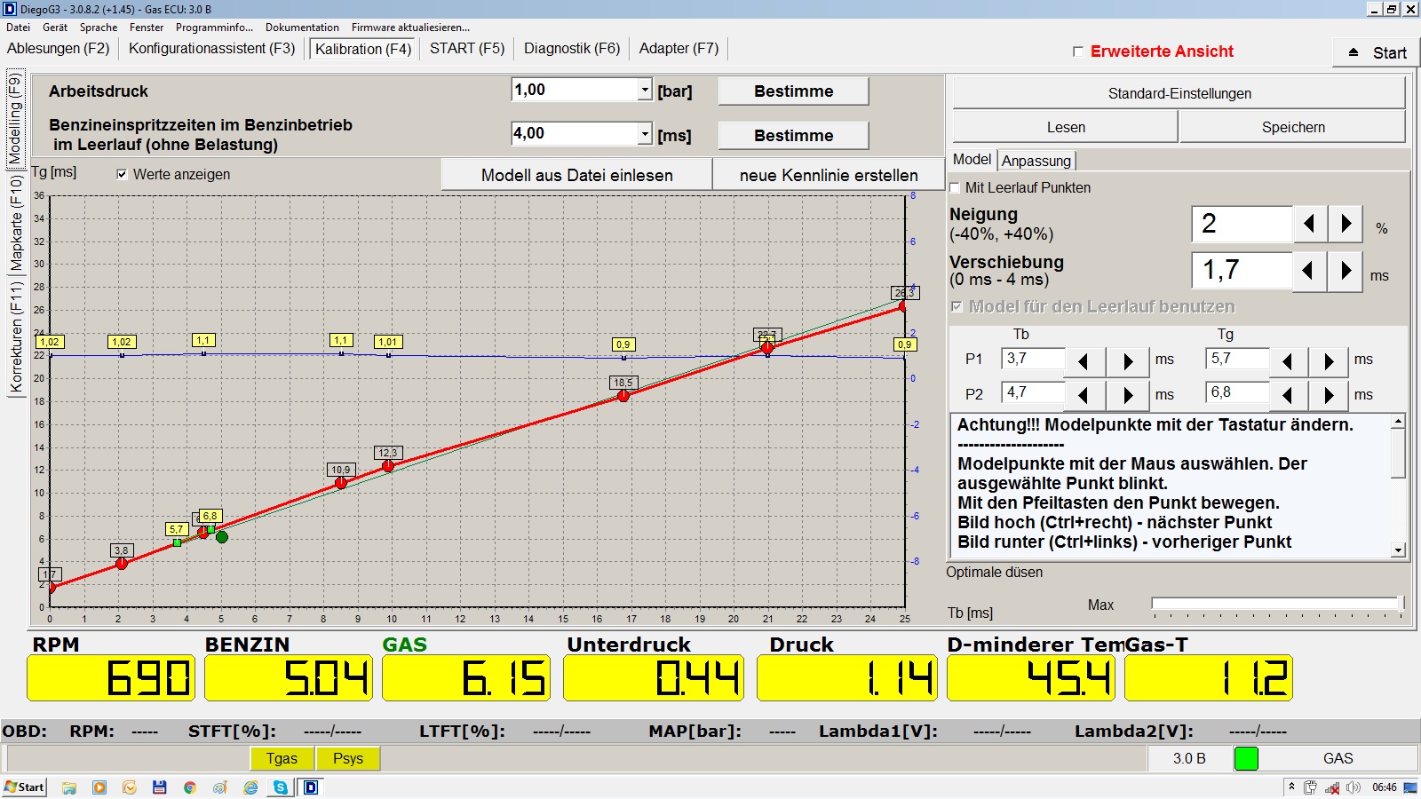Increase P2 Tb value with right arrow
The image size is (1421, 799).
[x=1128, y=394]
